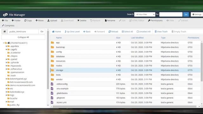Select .trash folder in tree
This screenshot has height=114, width=203.
pos(13,75)
